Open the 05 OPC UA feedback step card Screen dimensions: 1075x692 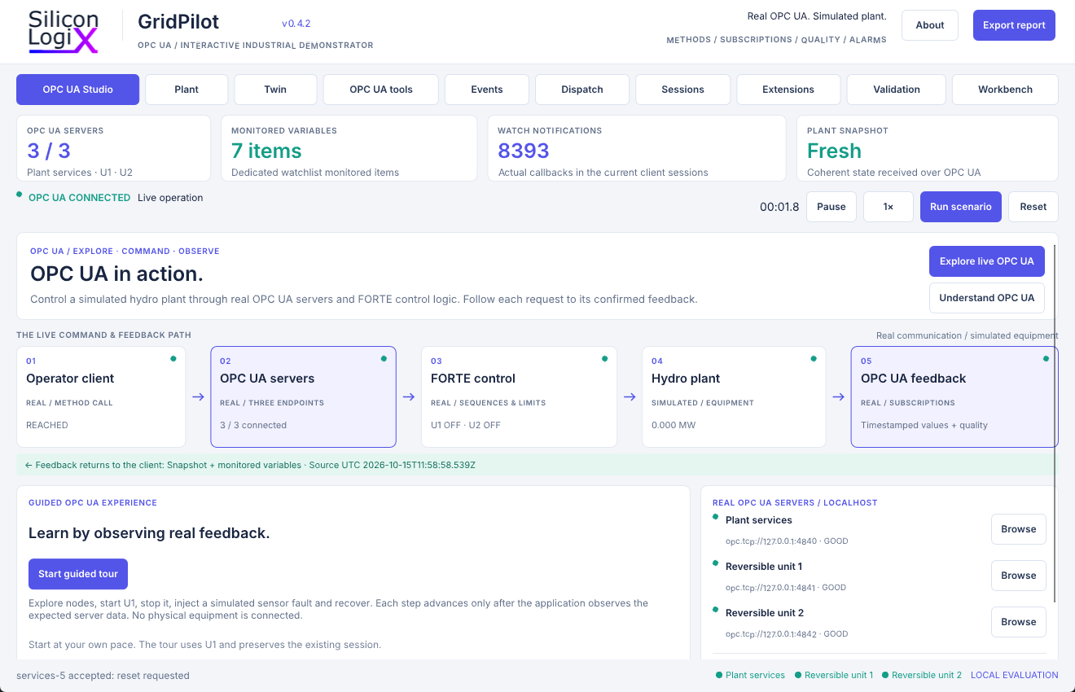[x=954, y=397]
